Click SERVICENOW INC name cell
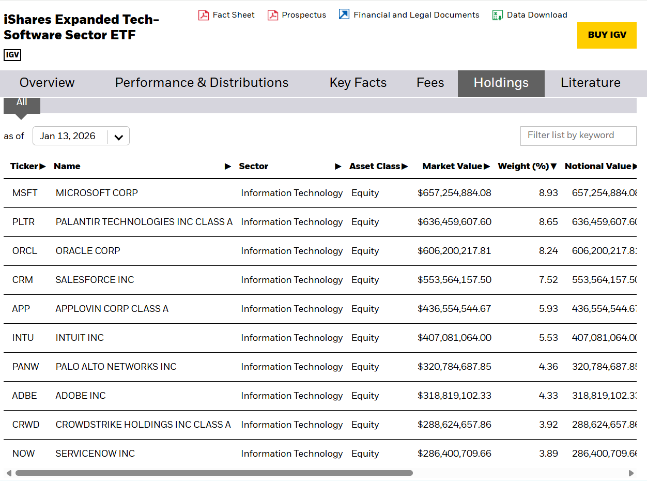Image resolution: width=647 pixels, height=481 pixels. coord(95,454)
